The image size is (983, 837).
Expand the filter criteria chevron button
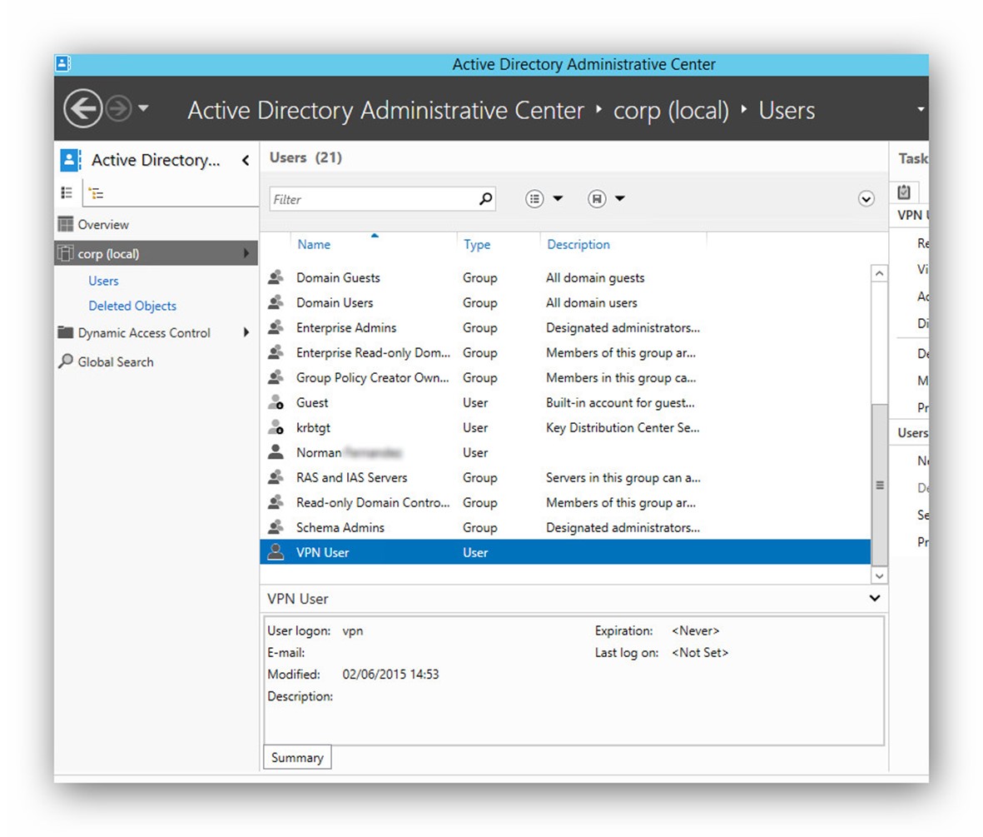[866, 199]
